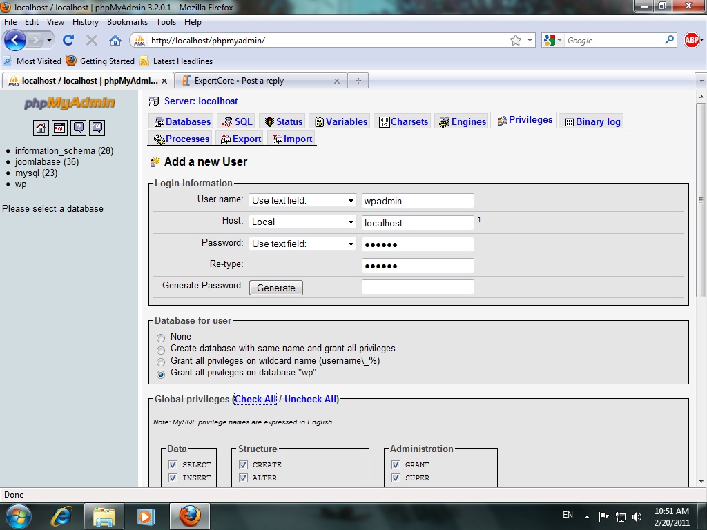Open phpMyAdmin documentation question-mark icon
707x530 pixels.
(78, 128)
